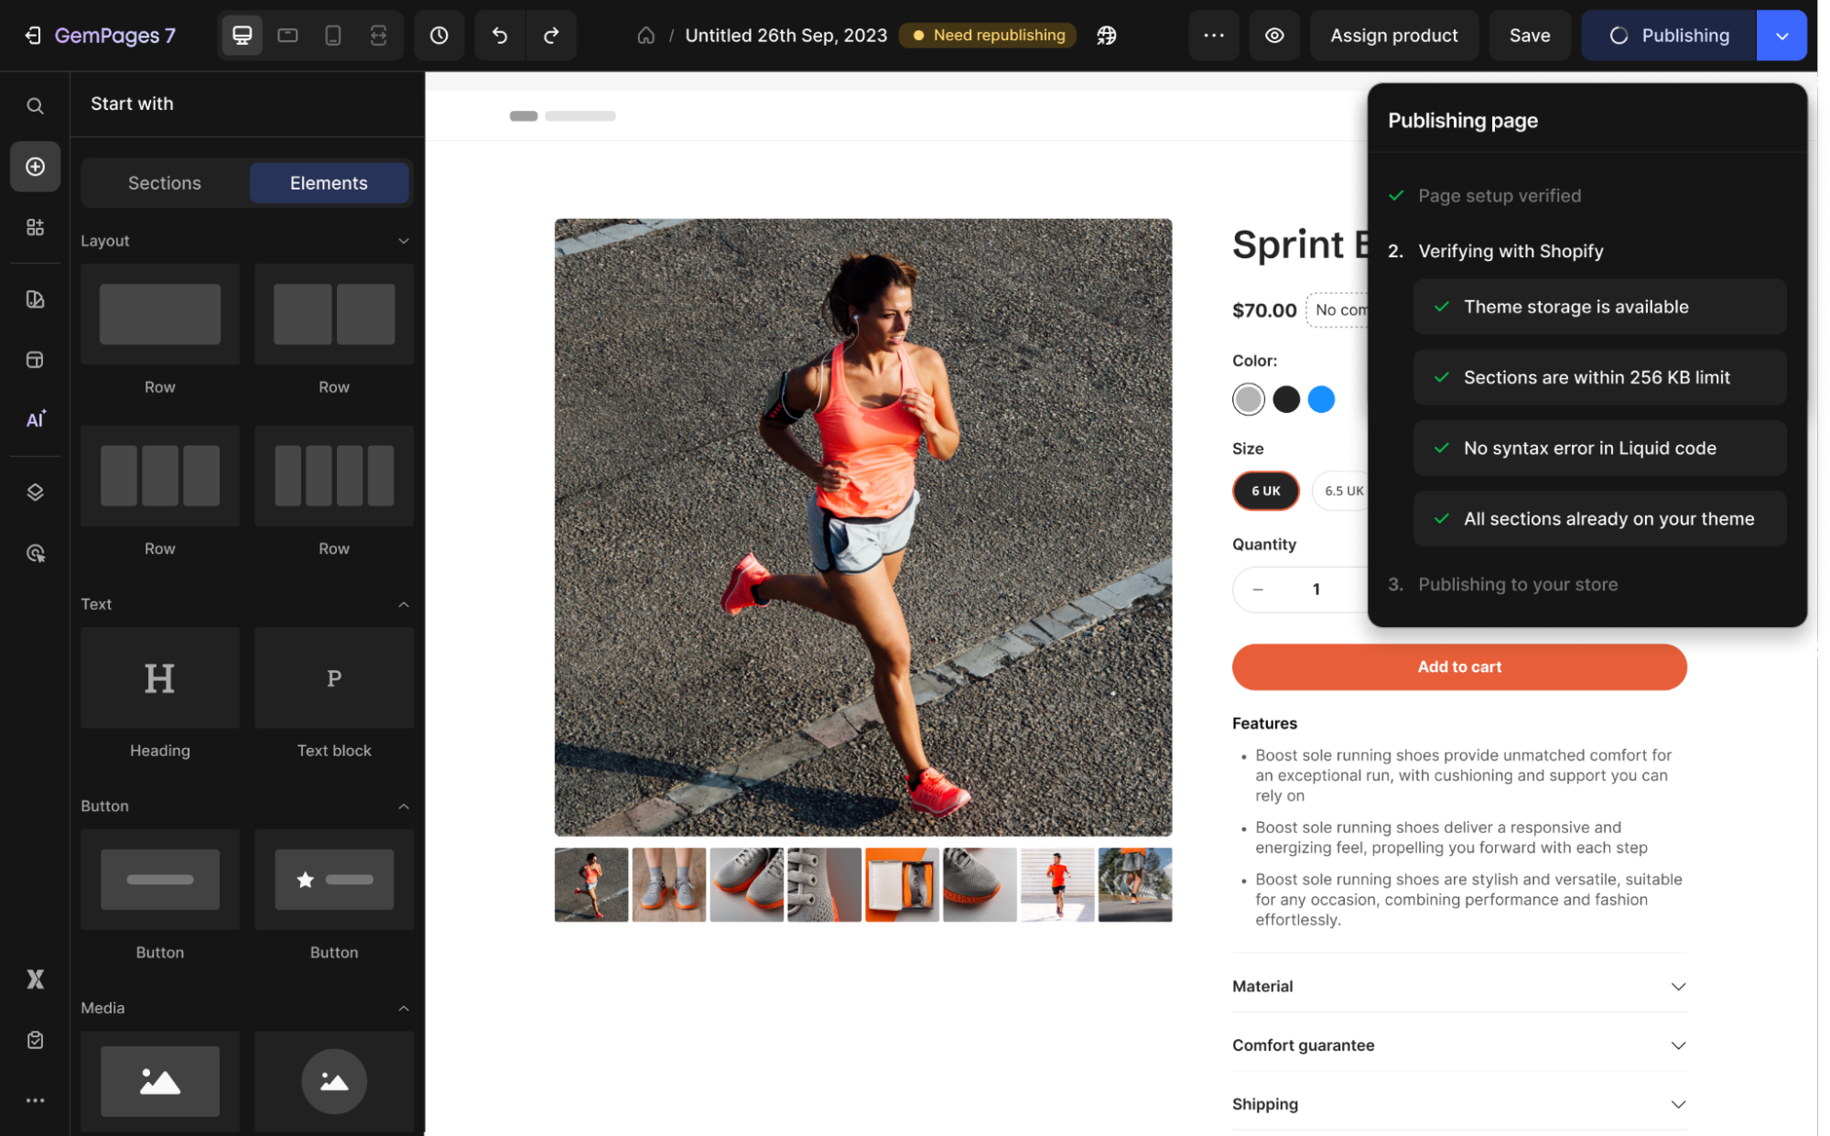This screenshot has height=1136, width=1830.
Task: Preview page with eye icon
Action: pyautogui.click(x=1274, y=36)
